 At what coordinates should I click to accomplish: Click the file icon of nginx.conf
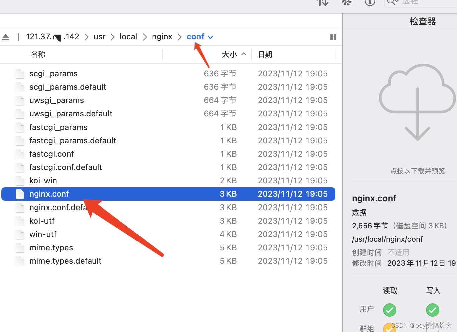tap(20, 194)
